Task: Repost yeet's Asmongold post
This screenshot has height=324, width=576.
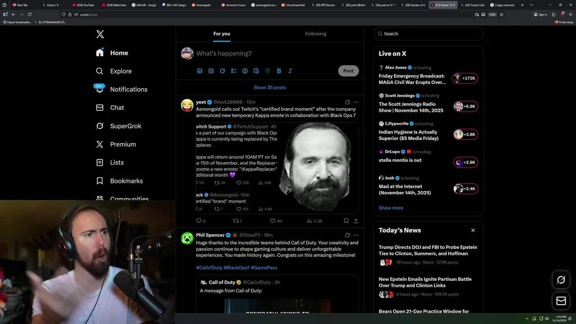Action: point(237,221)
